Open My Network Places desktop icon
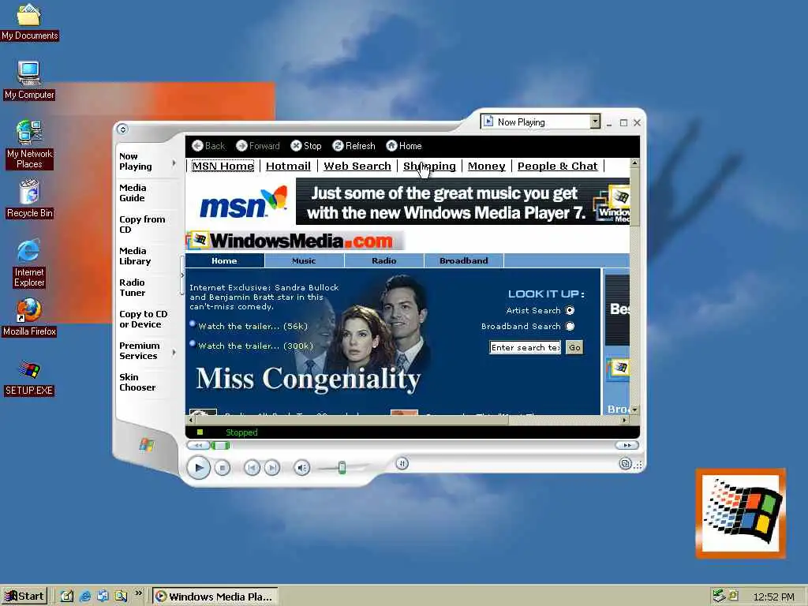This screenshot has width=808, height=606. 29,144
